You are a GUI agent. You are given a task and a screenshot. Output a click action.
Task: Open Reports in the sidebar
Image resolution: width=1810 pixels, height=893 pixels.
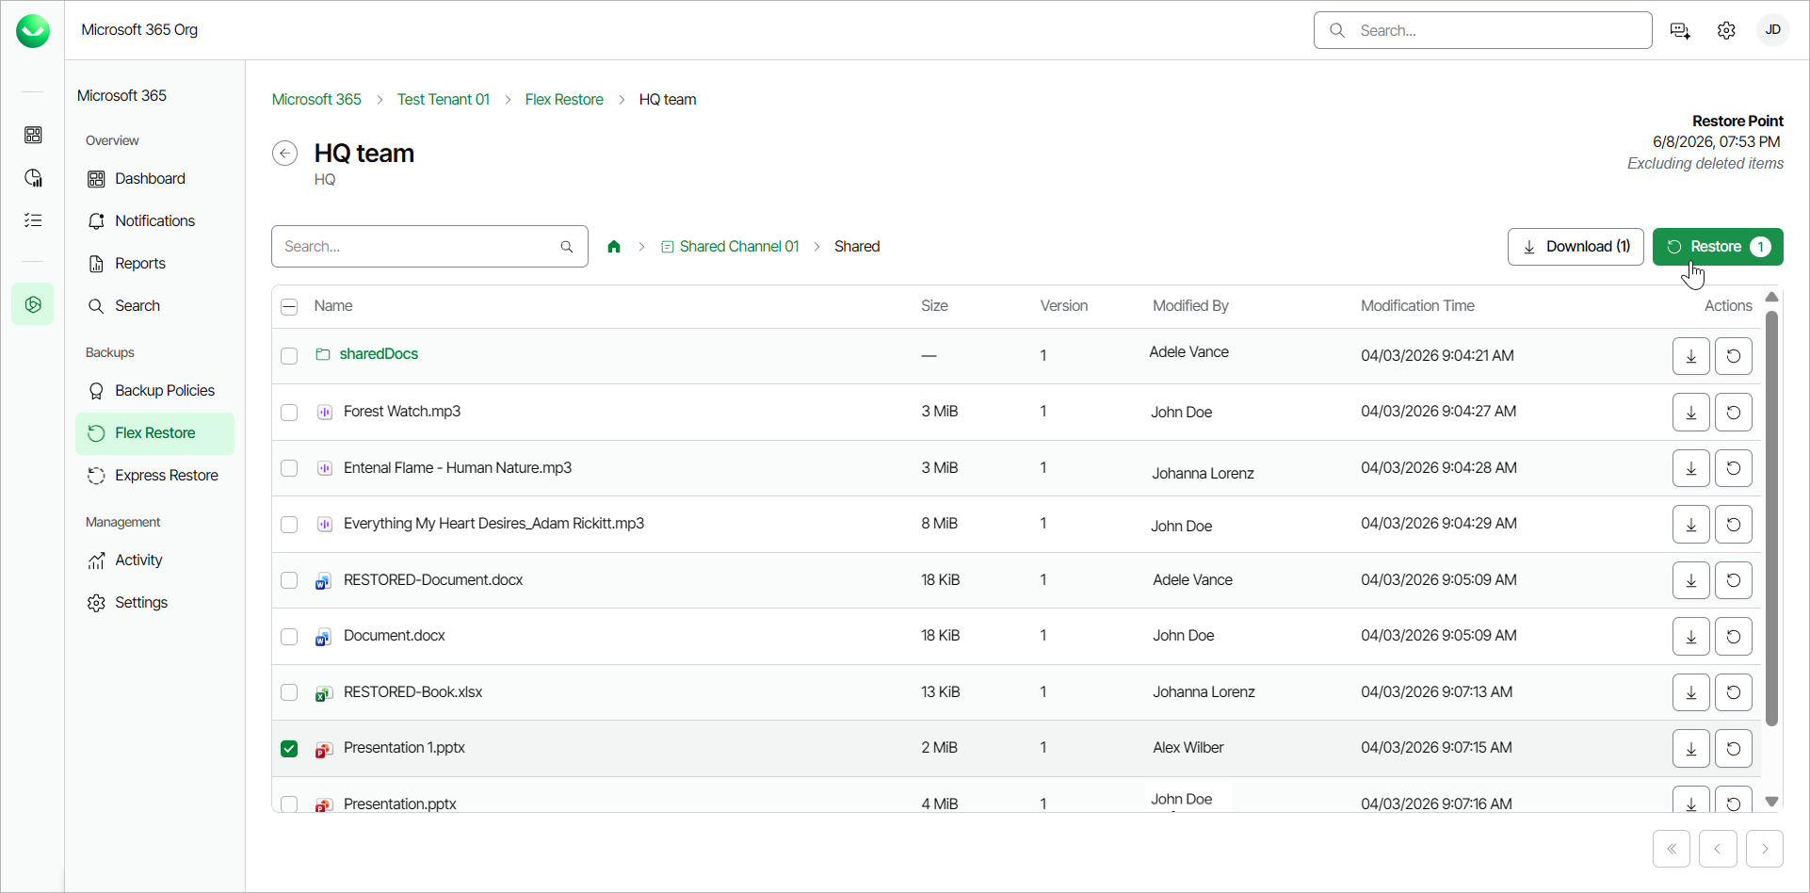pyautogui.click(x=154, y=264)
